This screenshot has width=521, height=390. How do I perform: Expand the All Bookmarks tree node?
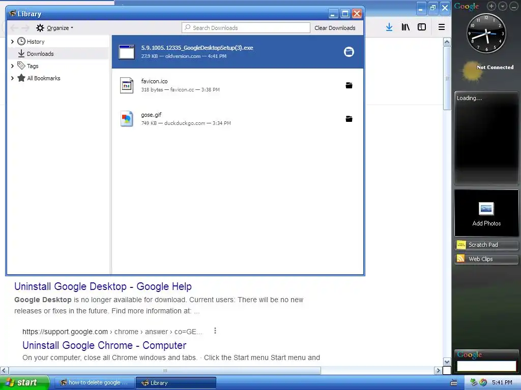pos(12,78)
